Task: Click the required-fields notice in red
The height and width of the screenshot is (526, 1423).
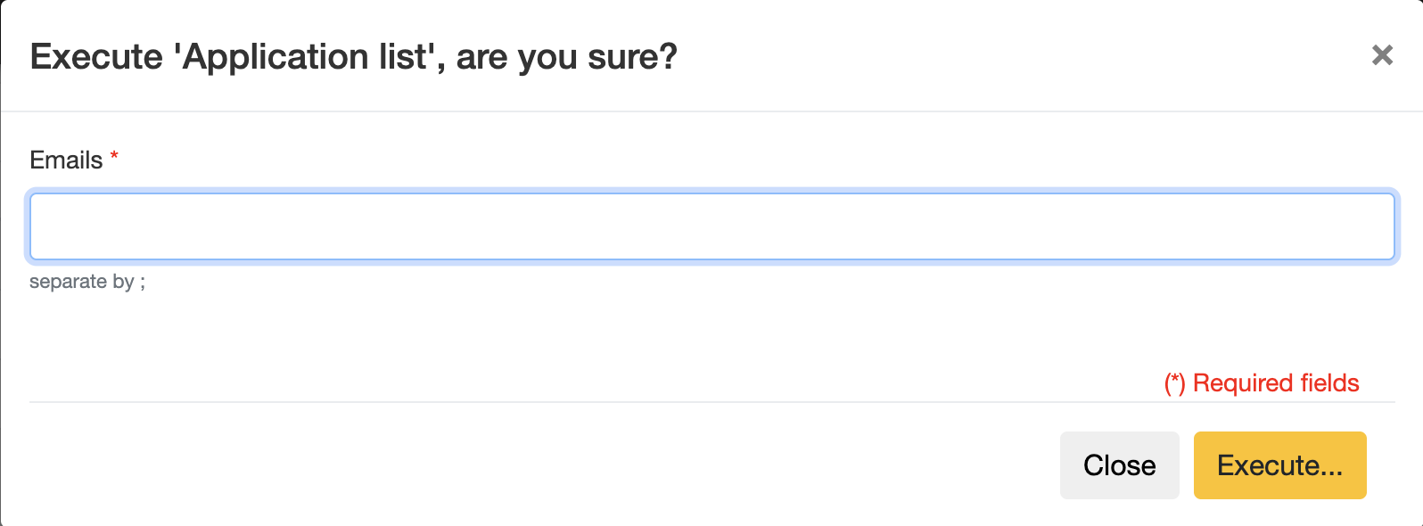Action: click(1261, 383)
